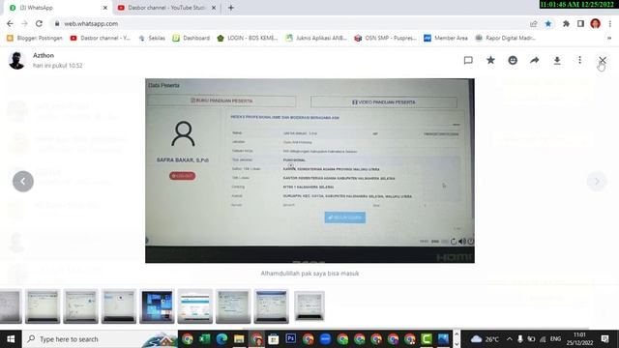Forward the photo using arrow icon
Viewport: 619px width, 348px height.
pyautogui.click(x=535, y=60)
